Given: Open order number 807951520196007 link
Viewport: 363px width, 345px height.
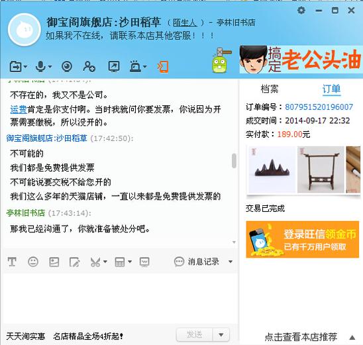Looking at the screenshot, I should click(319, 107).
